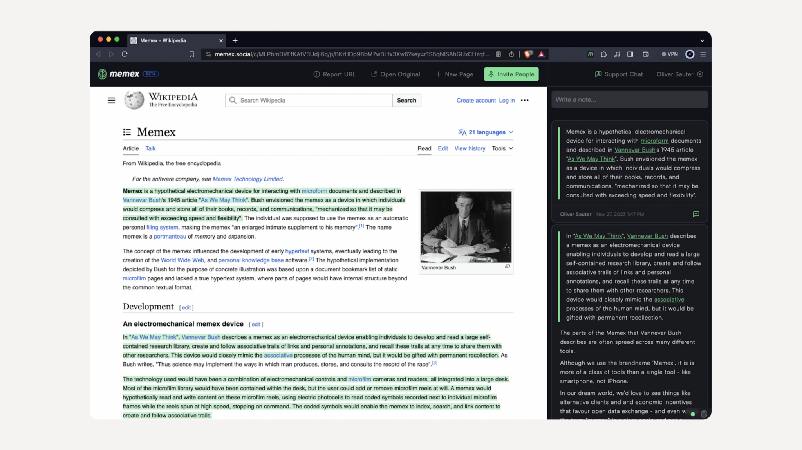This screenshot has width=802, height=450.
Task: Click the Invite People button
Action: click(x=511, y=74)
